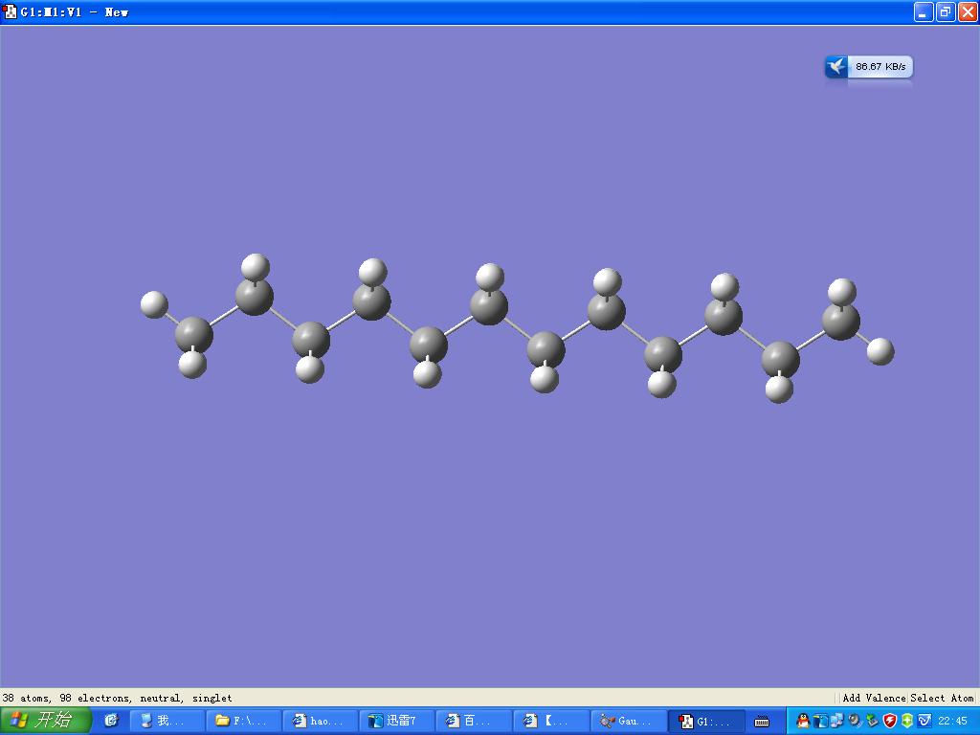The image size is (980, 735).
Task: Switch to the 迅雷7 taskbar window
Action: [396, 721]
